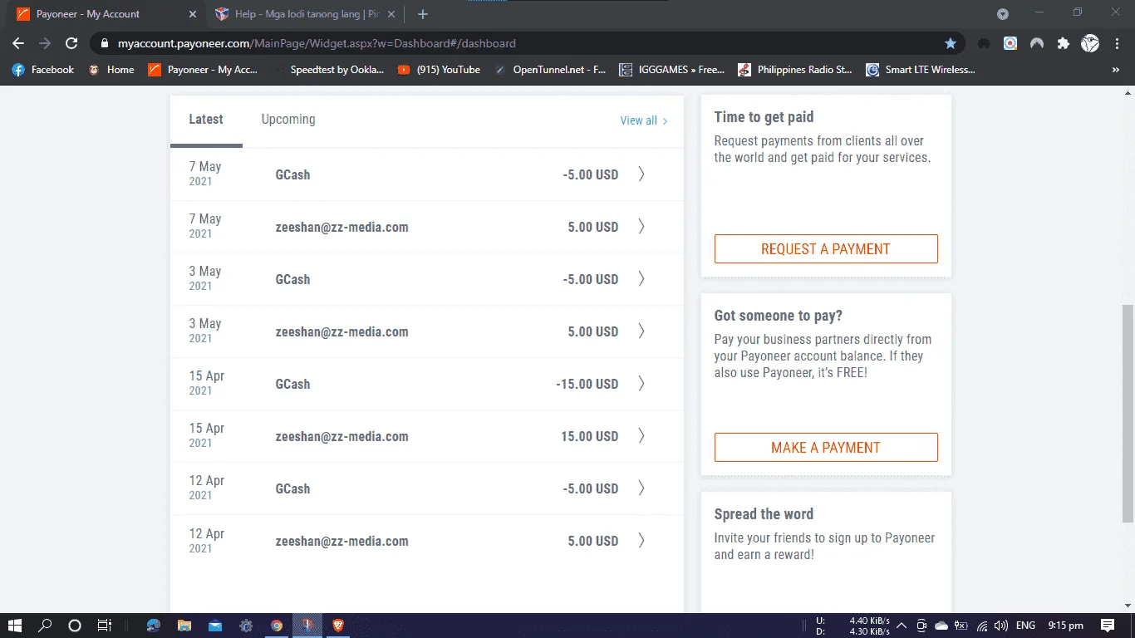Open the Mail app on taskbar
Image resolution: width=1135 pixels, height=638 pixels.
[215, 626]
